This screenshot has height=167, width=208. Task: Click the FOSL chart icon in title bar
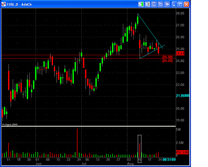pos(3,4)
